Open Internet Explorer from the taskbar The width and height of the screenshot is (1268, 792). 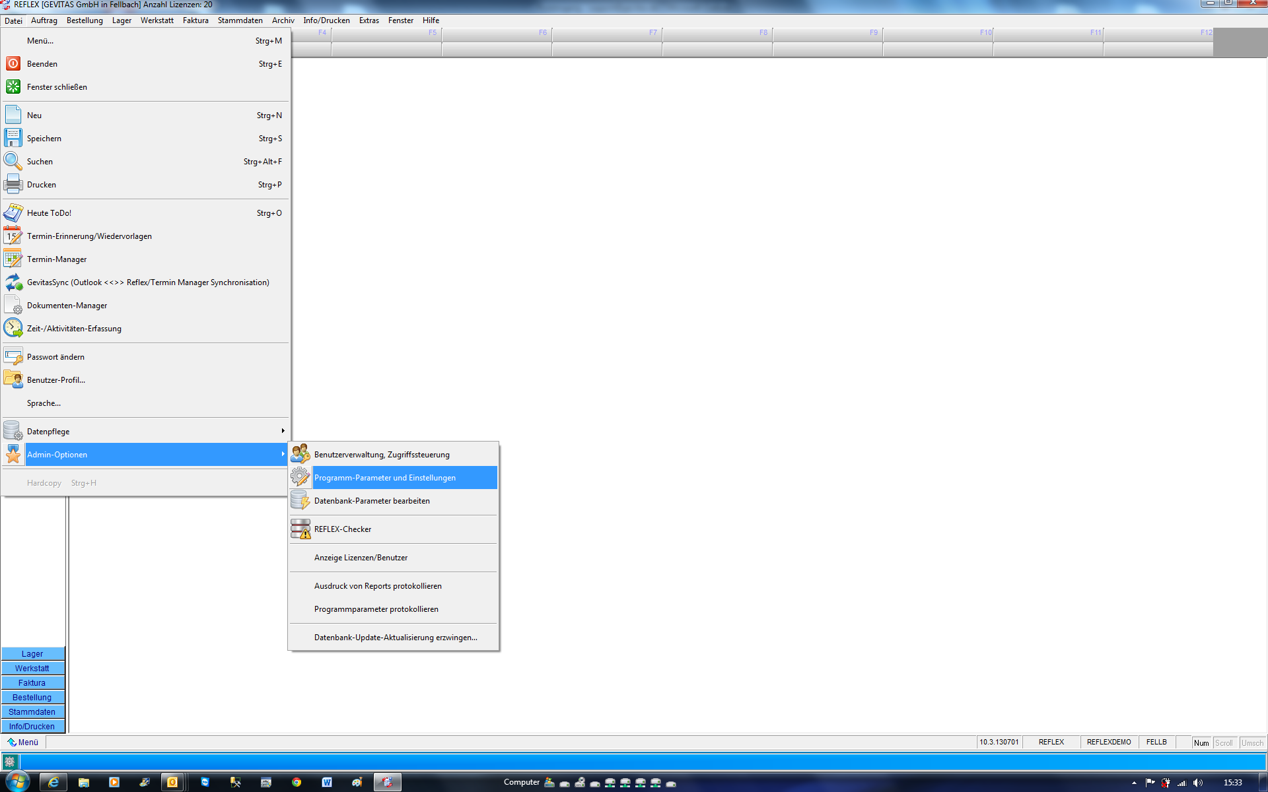(53, 782)
